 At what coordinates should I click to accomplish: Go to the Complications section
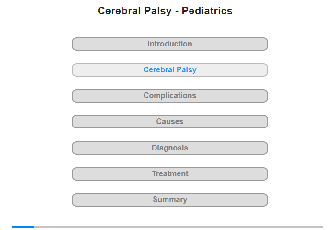pos(169,96)
